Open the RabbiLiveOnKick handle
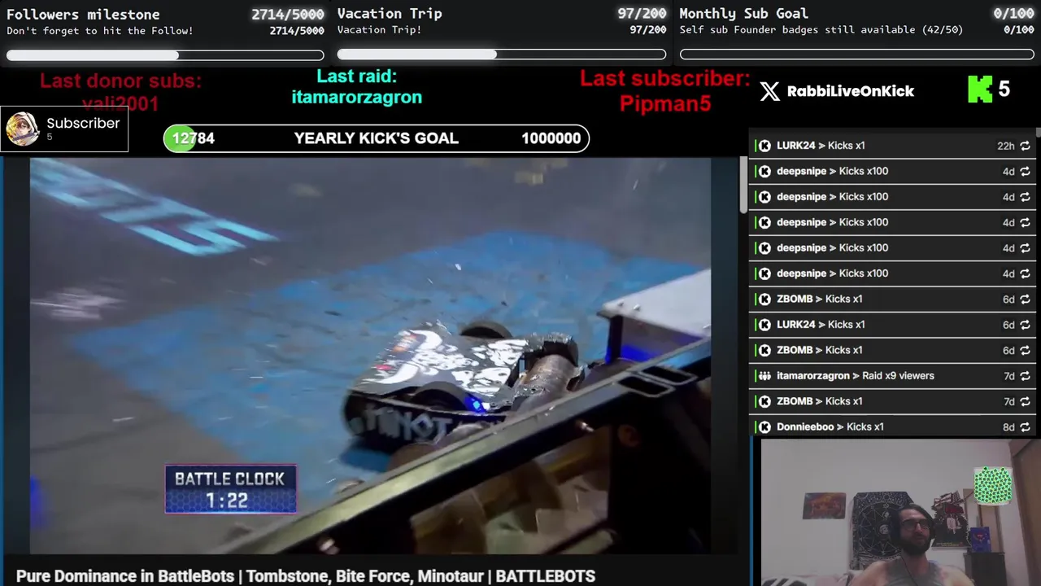 coord(851,91)
